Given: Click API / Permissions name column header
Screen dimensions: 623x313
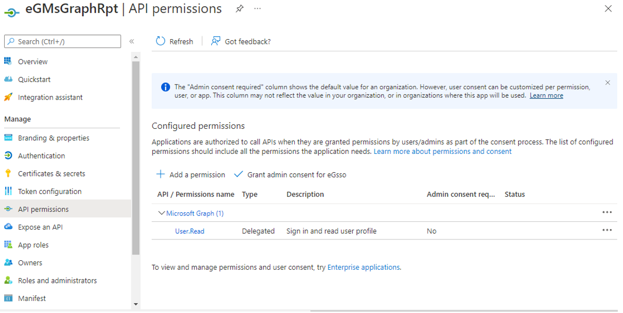Looking at the screenshot, I should point(196,194).
